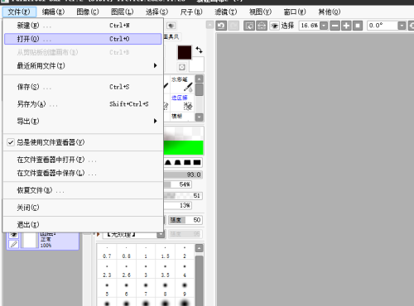Choose 保存(S) in the File menu
The height and width of the screenshot is (306, 414).
[x=83, y=87]
